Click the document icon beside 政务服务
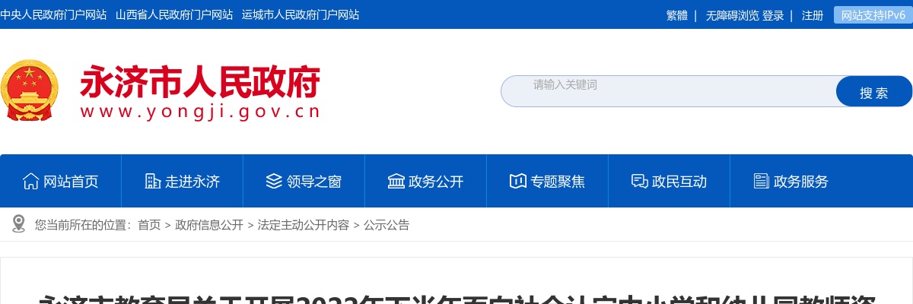The height and width of the screenshot is (304, 913). click(761, 181)
